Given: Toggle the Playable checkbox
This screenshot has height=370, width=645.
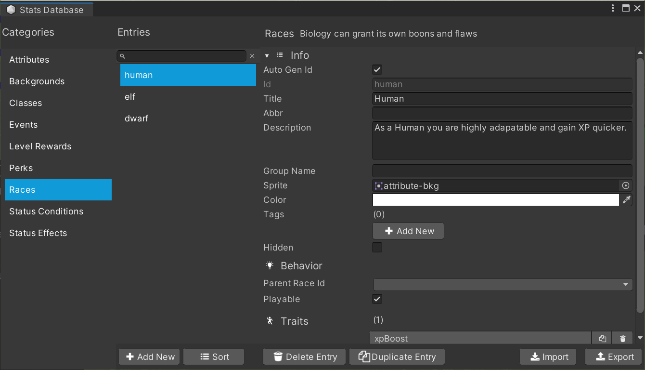Looking at the screenshot, I should point(377,299).
